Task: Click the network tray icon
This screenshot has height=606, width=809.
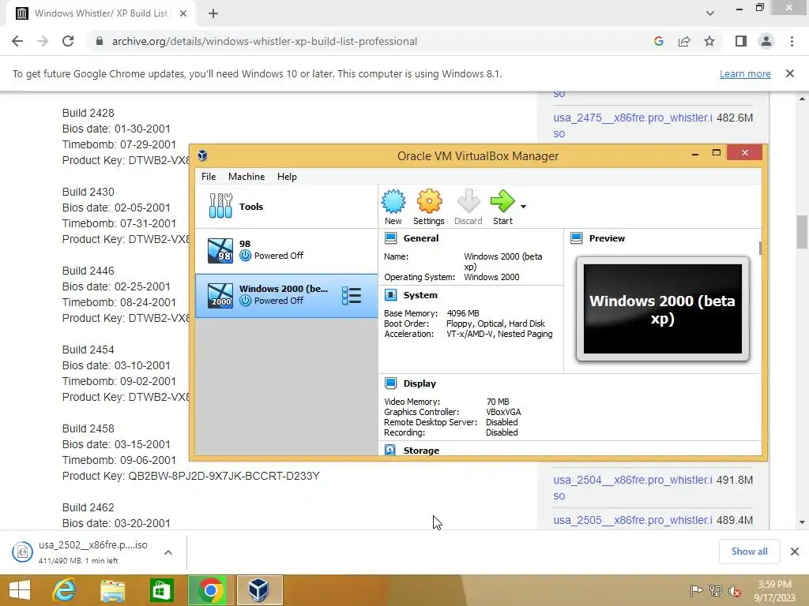Action: [x=716, y=590]
